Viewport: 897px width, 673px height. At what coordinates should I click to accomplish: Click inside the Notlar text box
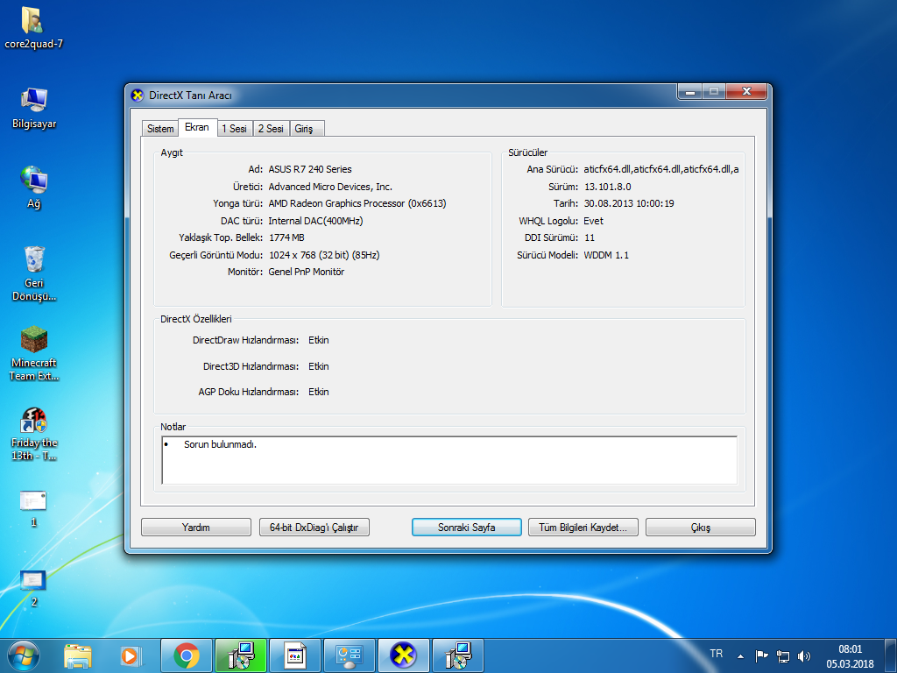click(449, 460)
